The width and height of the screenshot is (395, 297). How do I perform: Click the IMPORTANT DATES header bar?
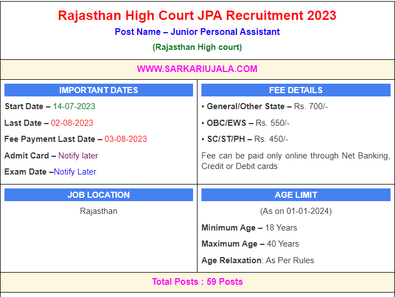click(99, 90)
